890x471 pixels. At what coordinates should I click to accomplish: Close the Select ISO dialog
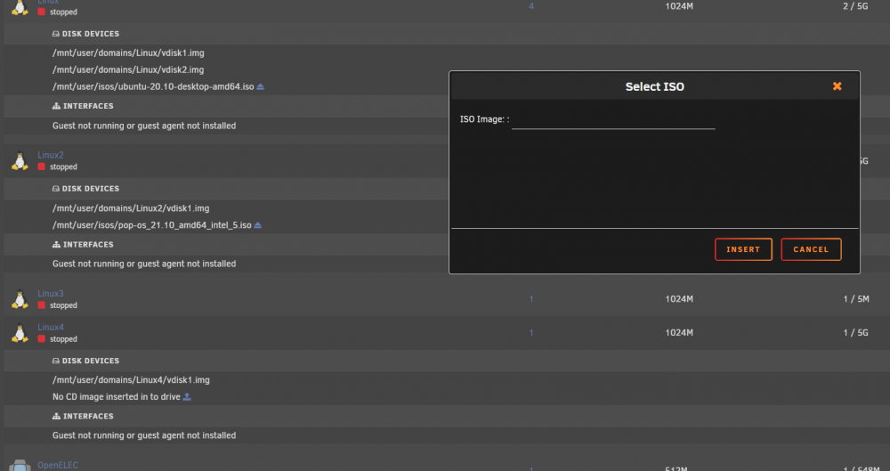coord(837,86)
